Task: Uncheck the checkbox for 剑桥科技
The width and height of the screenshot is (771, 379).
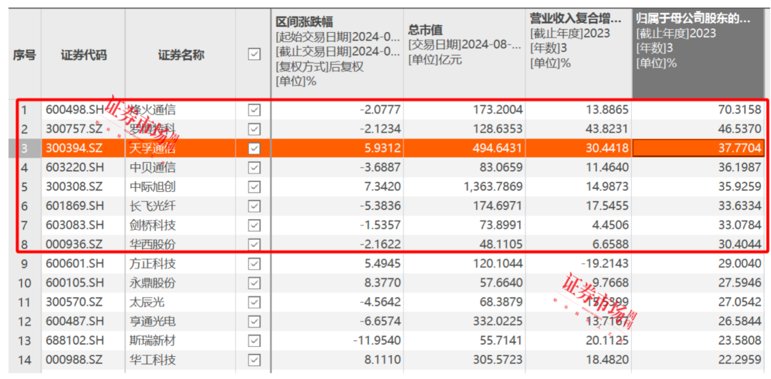Action: pos(253,225)
